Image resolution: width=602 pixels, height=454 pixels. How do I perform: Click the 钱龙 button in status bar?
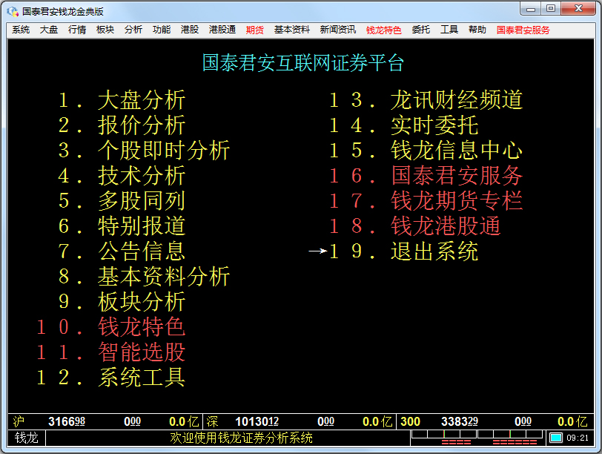[x=27, y=438]
